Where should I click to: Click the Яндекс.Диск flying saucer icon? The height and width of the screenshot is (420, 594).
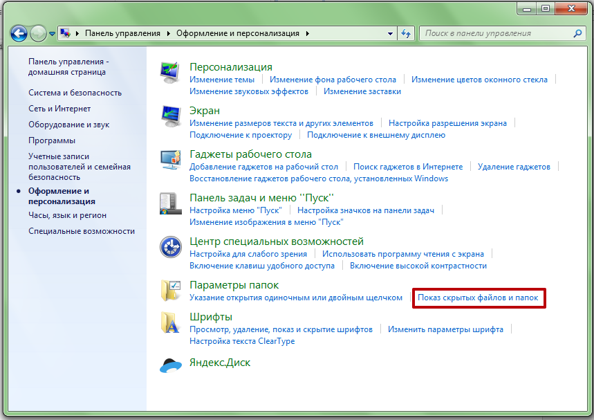(171, 365)
